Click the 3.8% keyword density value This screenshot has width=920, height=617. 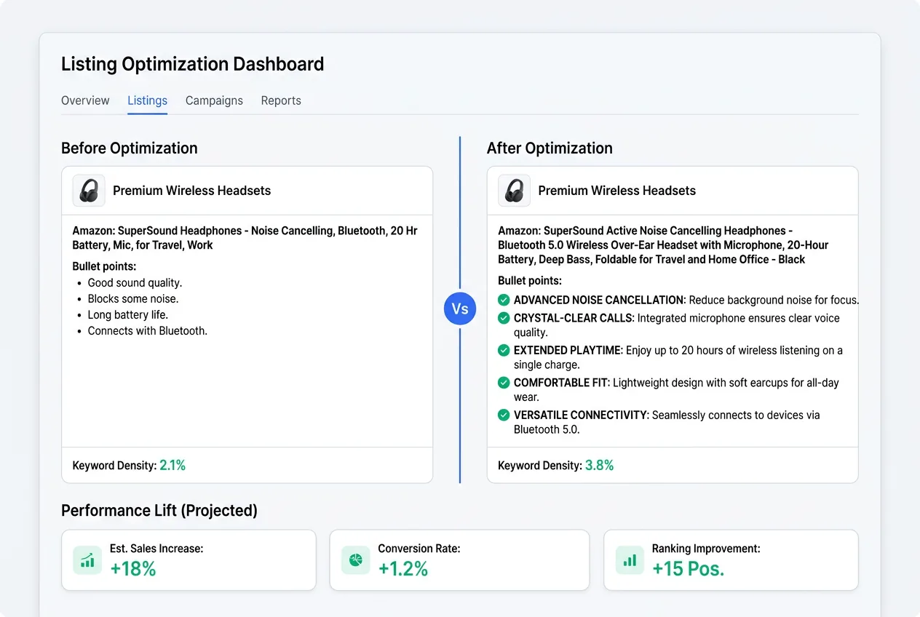(600, 465)
